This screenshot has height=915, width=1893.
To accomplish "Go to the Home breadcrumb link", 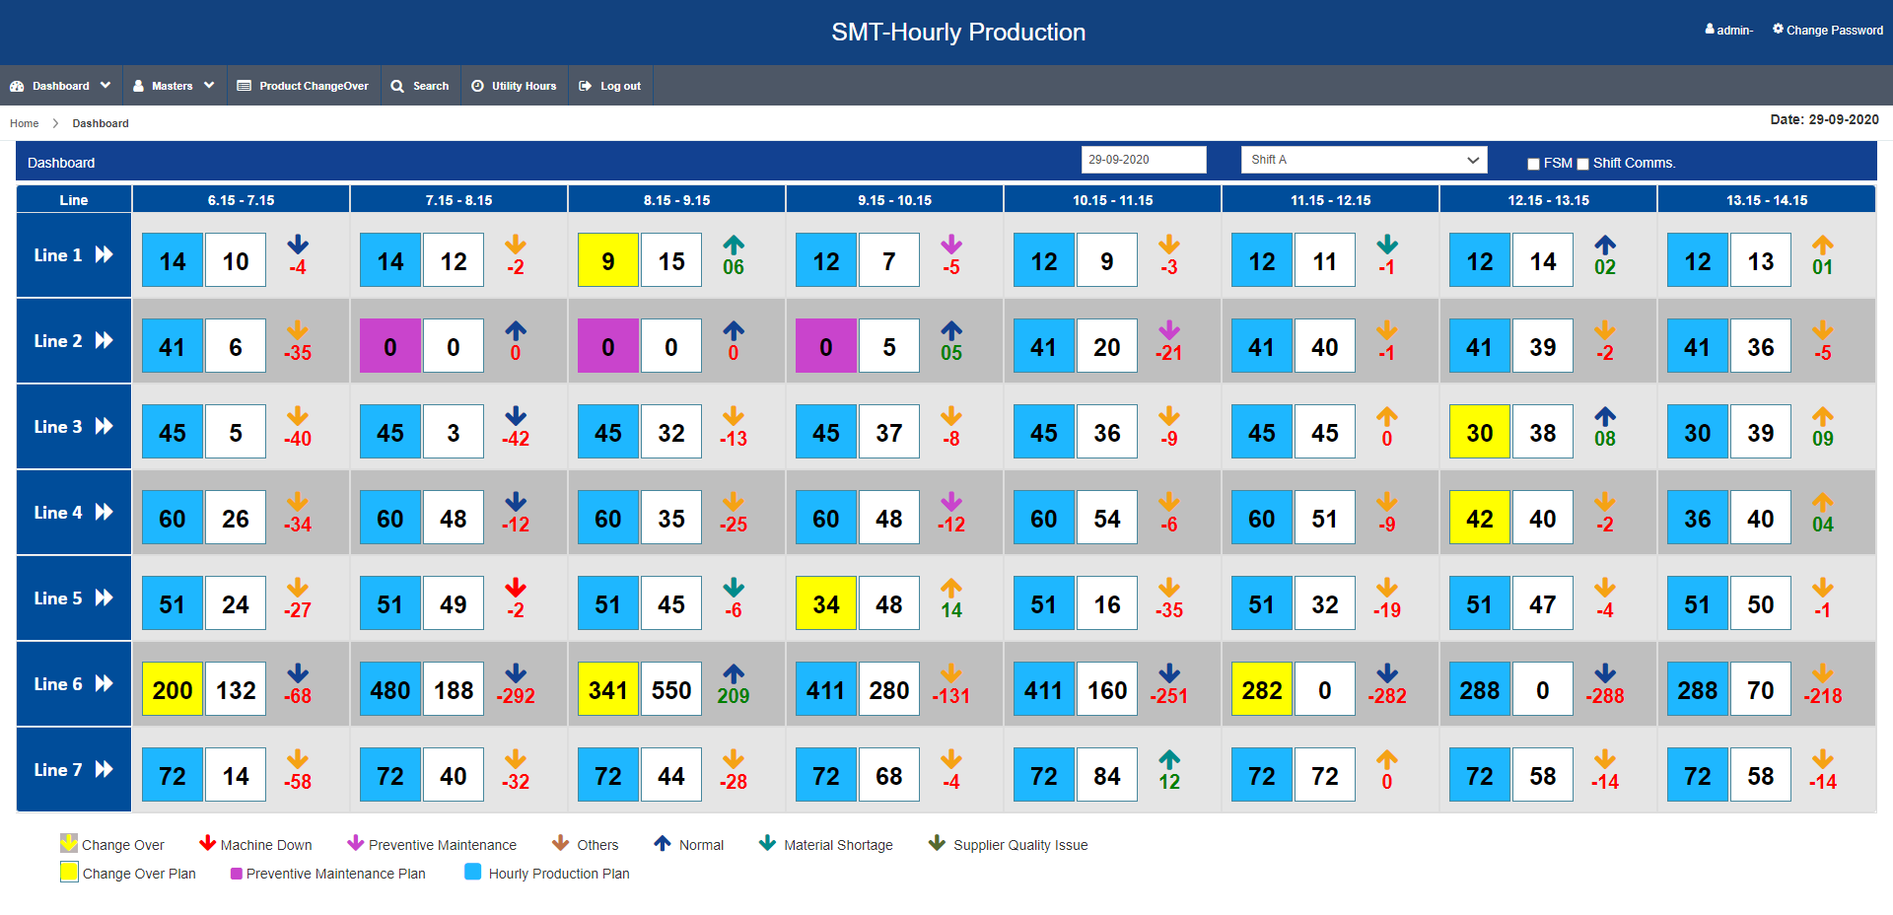I will [24, 123].
